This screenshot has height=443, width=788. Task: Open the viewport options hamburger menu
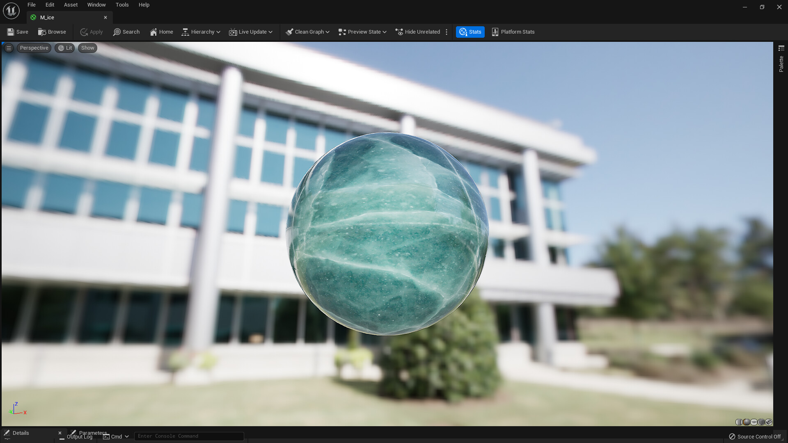9,48
